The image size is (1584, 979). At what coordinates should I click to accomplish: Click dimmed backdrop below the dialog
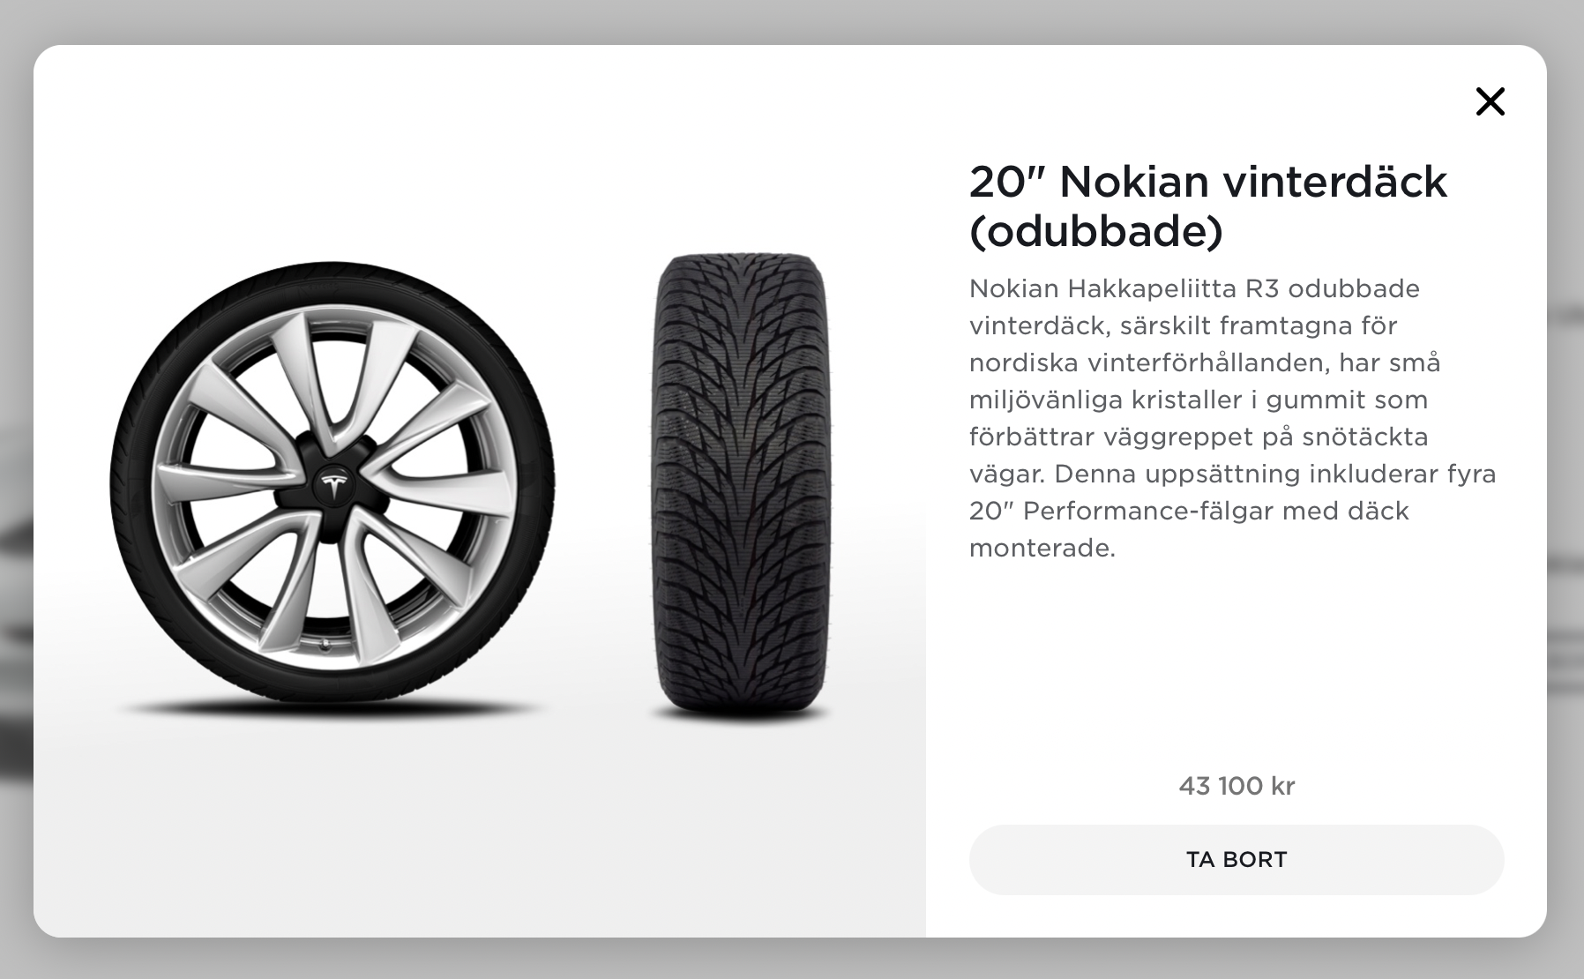(792, 960)
